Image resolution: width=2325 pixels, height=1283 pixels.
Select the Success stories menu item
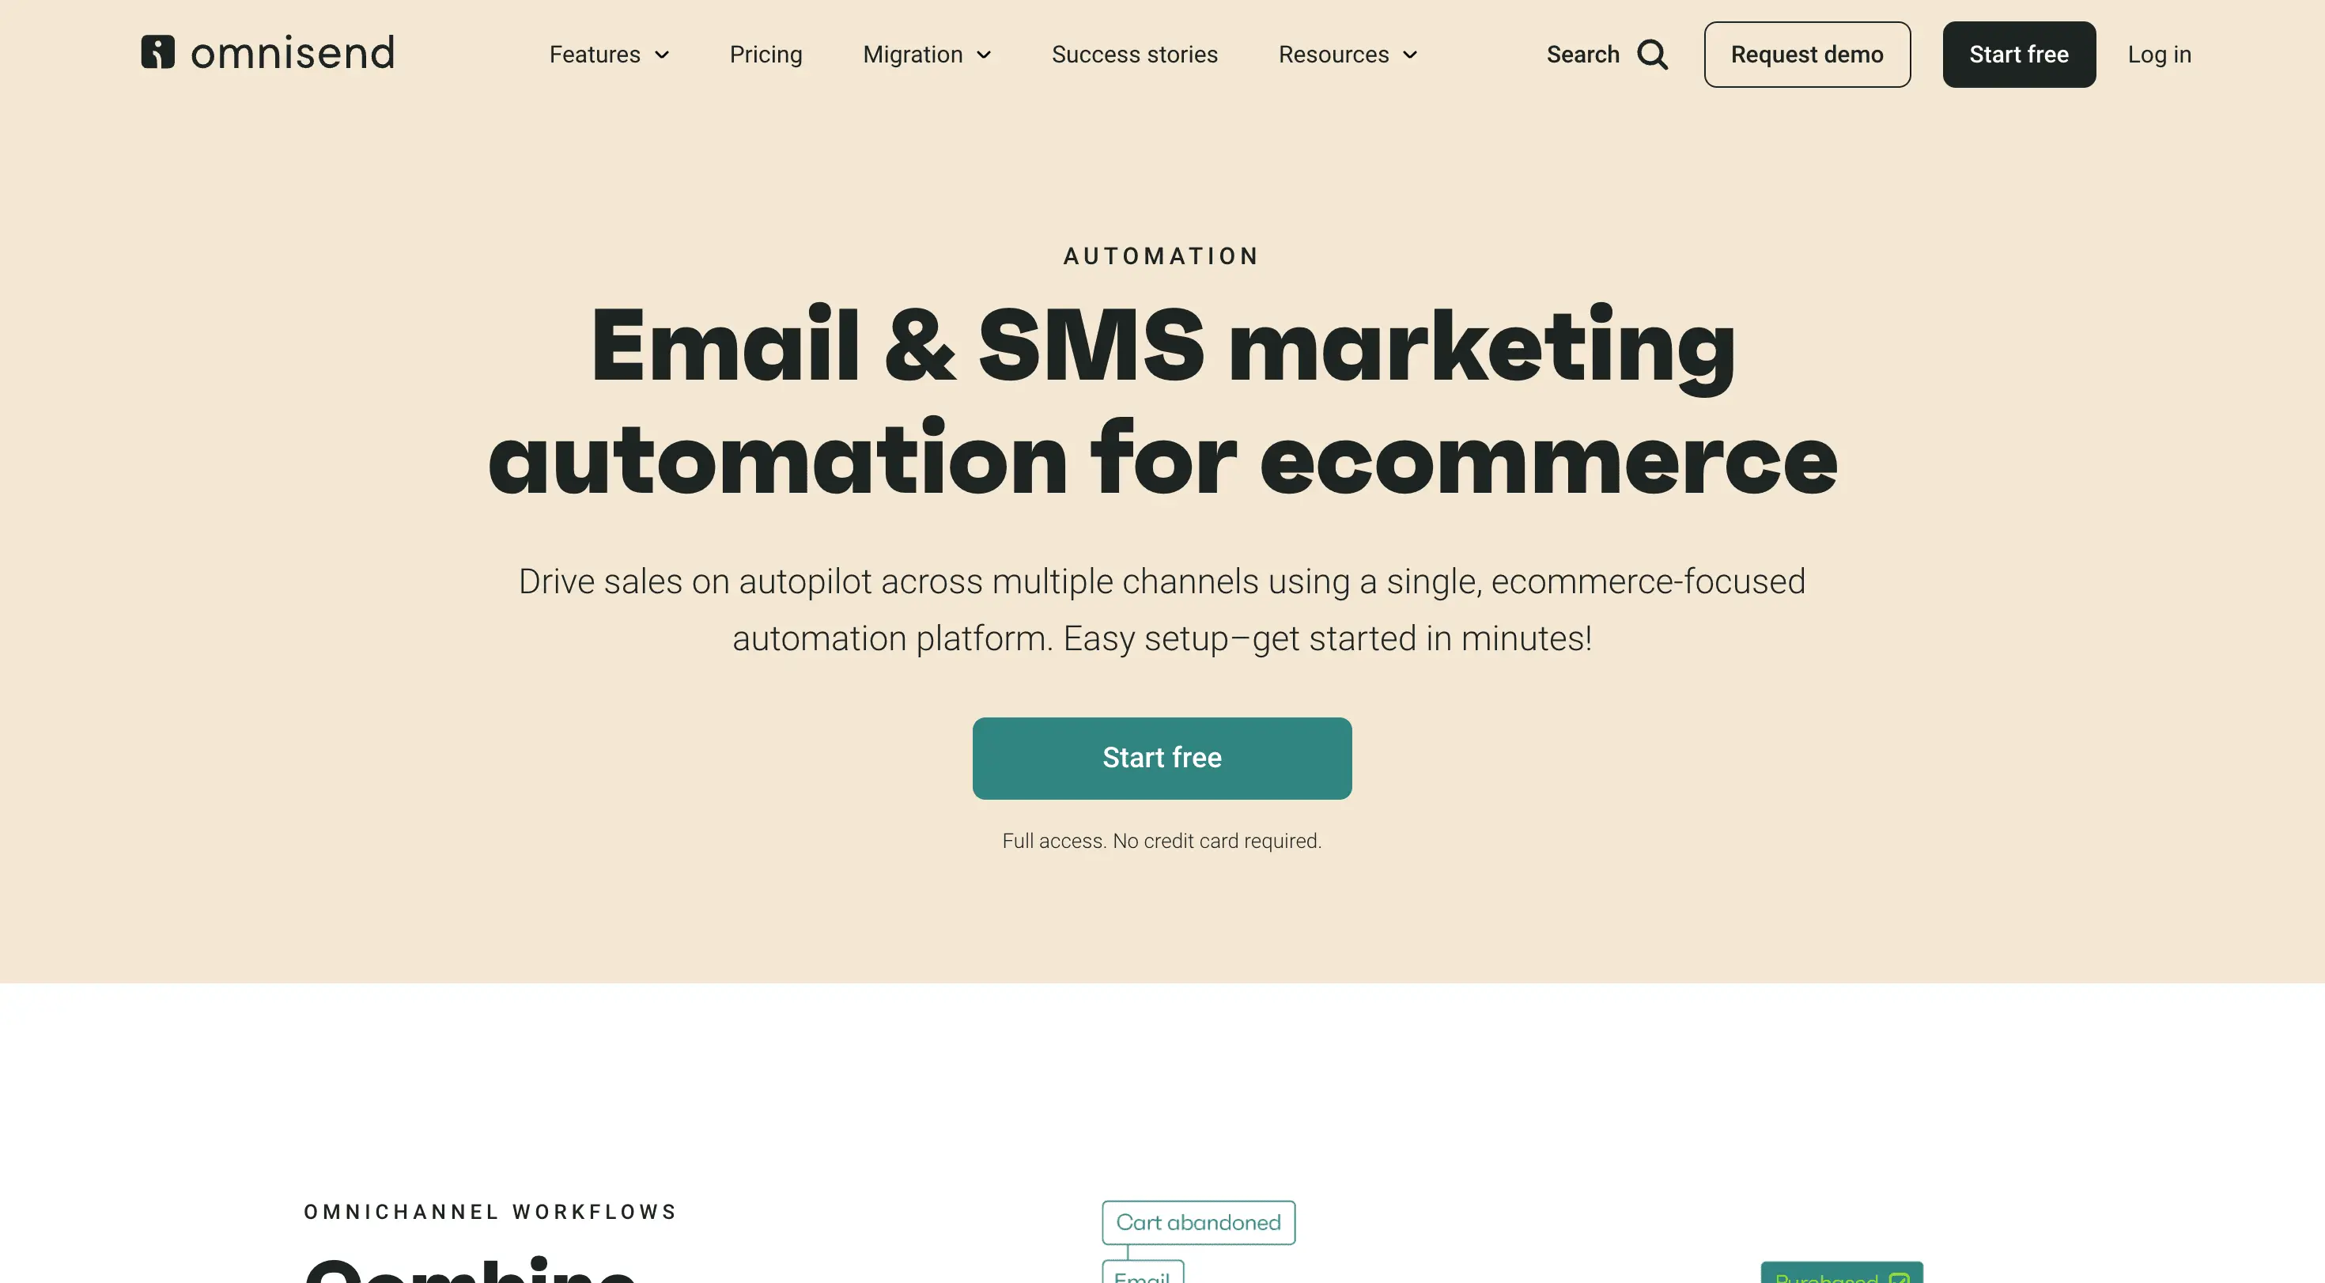[x=1134, y=54]
